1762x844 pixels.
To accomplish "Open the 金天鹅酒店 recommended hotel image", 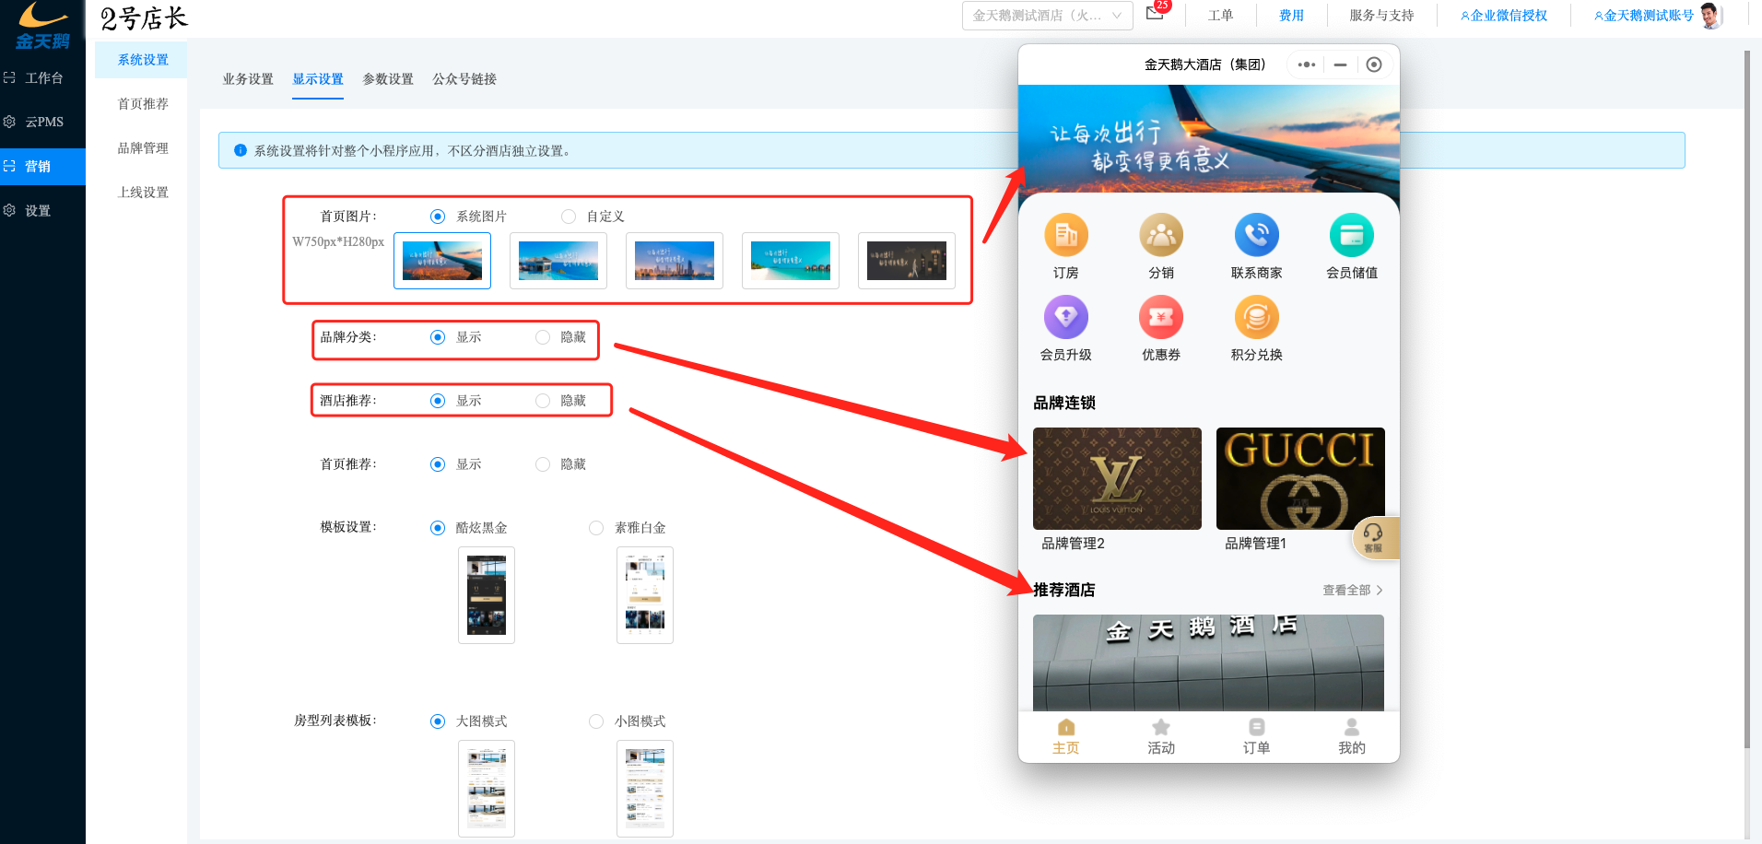I will [1208, 662].
